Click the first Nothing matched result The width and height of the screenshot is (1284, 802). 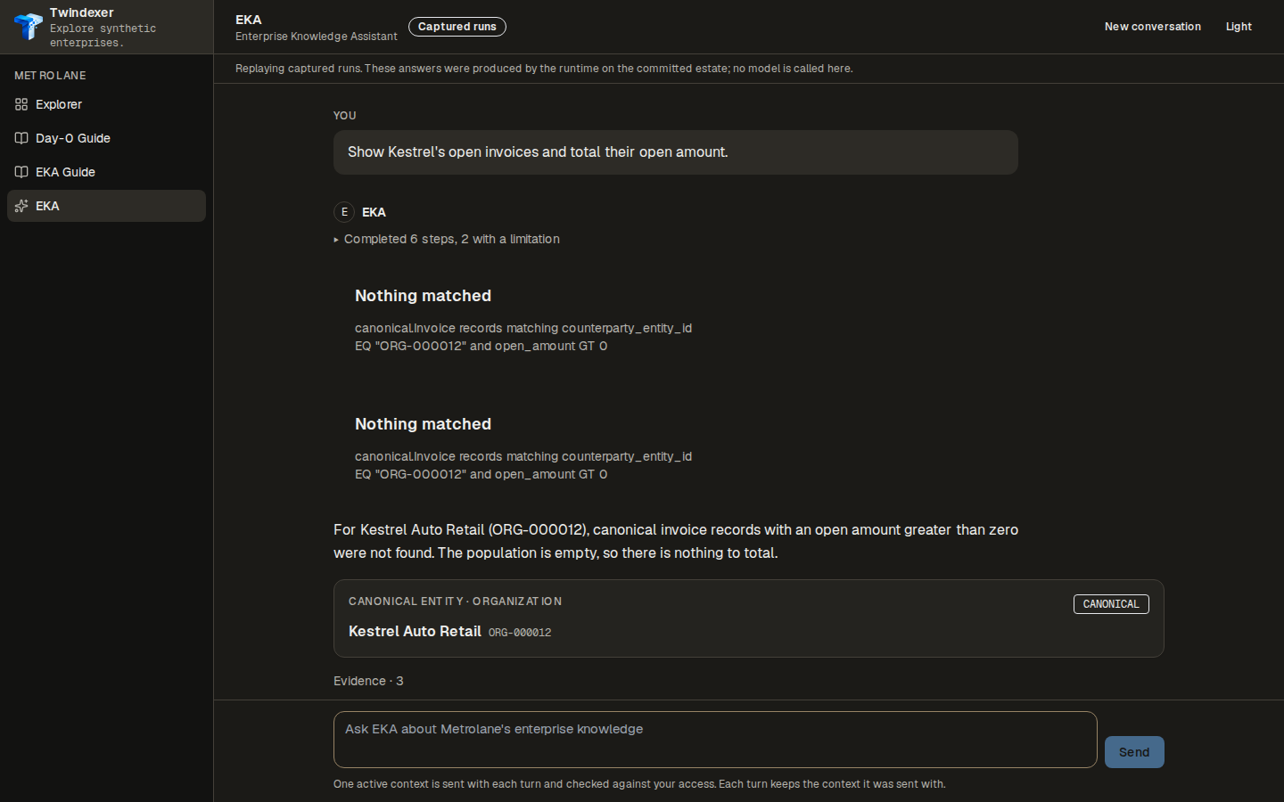[x=523, y=320]
